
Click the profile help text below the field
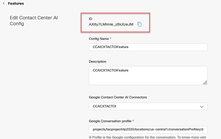[147, 137]
